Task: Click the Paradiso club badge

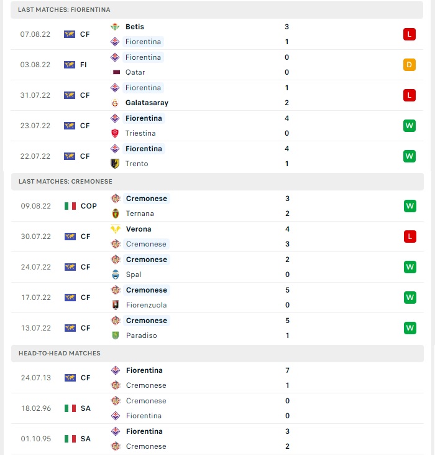Action: [116, 335]
